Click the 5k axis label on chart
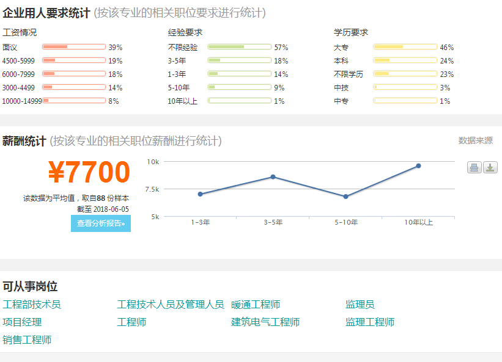This screenshot has width=502, height=362. tap(155, 217)
